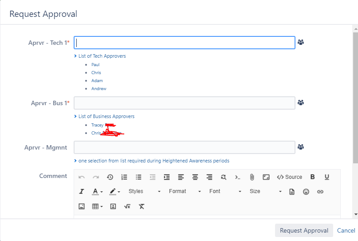The image size is (358, 241).
Task: Toggle italic formatting
Action: tap(82, 191)
